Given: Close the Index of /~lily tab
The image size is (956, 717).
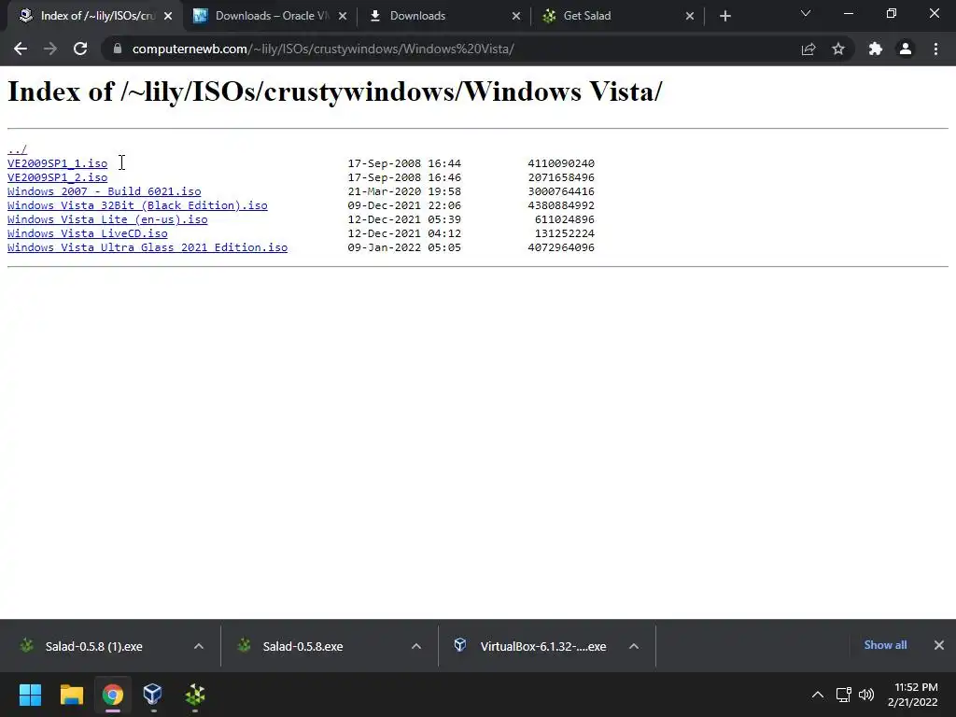Looking at the screenshot, I should tap(168, 17).
